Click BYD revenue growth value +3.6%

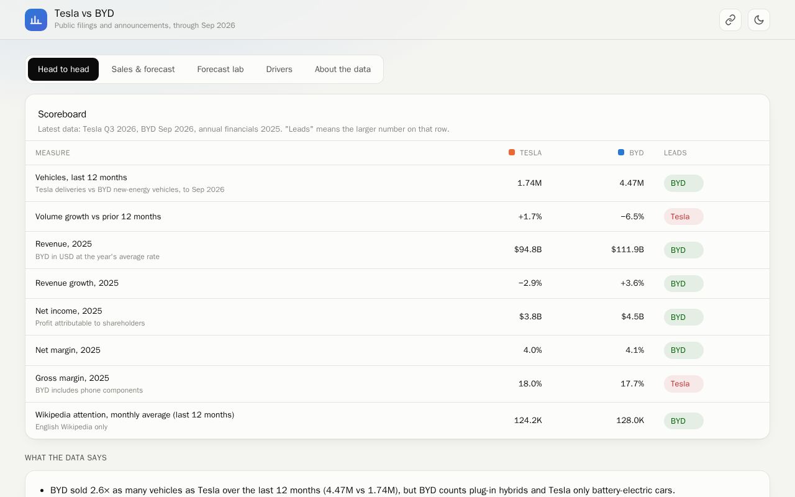click(632, 283)
